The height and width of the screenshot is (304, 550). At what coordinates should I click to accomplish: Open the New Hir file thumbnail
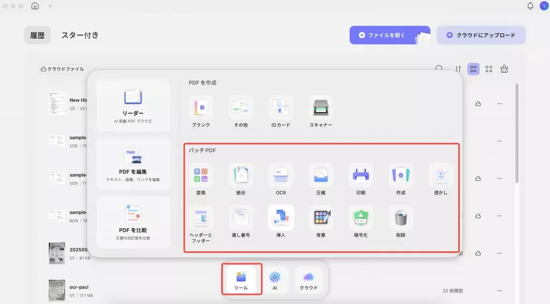click(57, 104)
